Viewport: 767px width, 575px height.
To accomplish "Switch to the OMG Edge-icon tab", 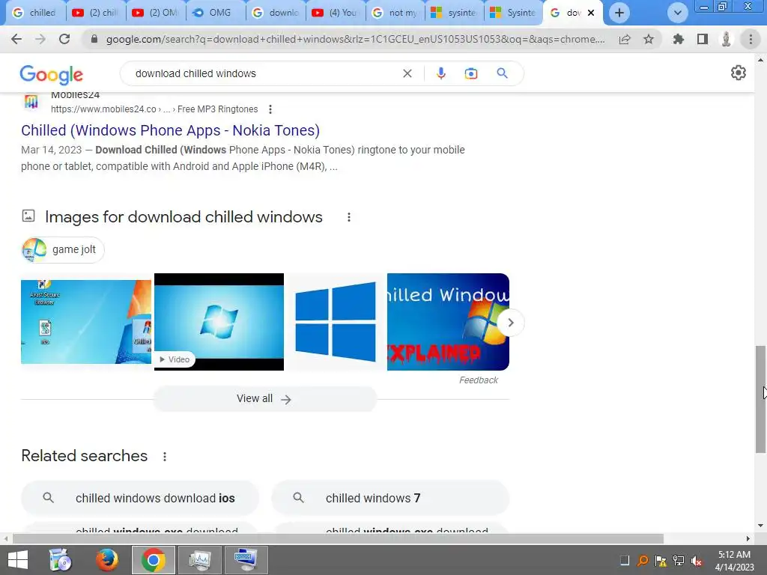I will coord(216,13).
